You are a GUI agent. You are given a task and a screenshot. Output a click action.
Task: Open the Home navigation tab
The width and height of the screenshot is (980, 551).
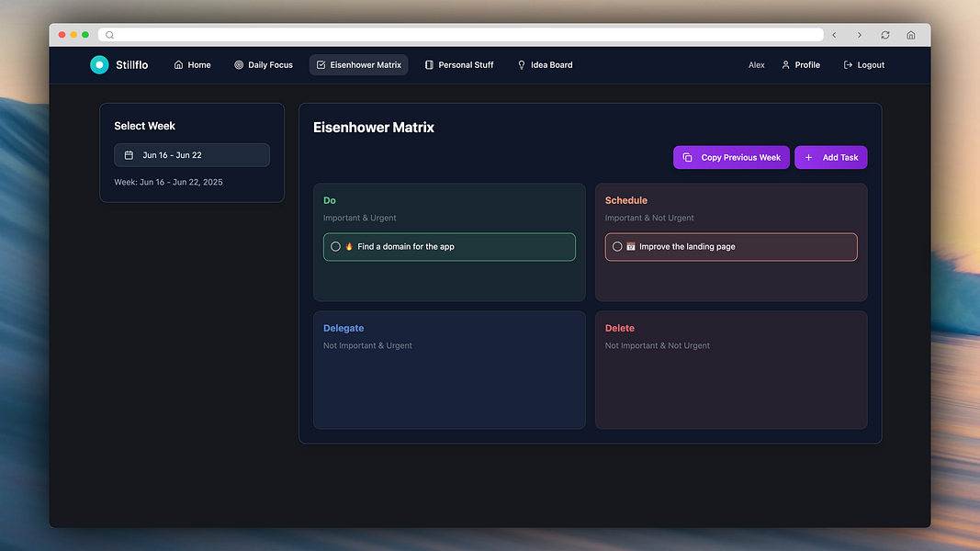(x=193, y=65)
